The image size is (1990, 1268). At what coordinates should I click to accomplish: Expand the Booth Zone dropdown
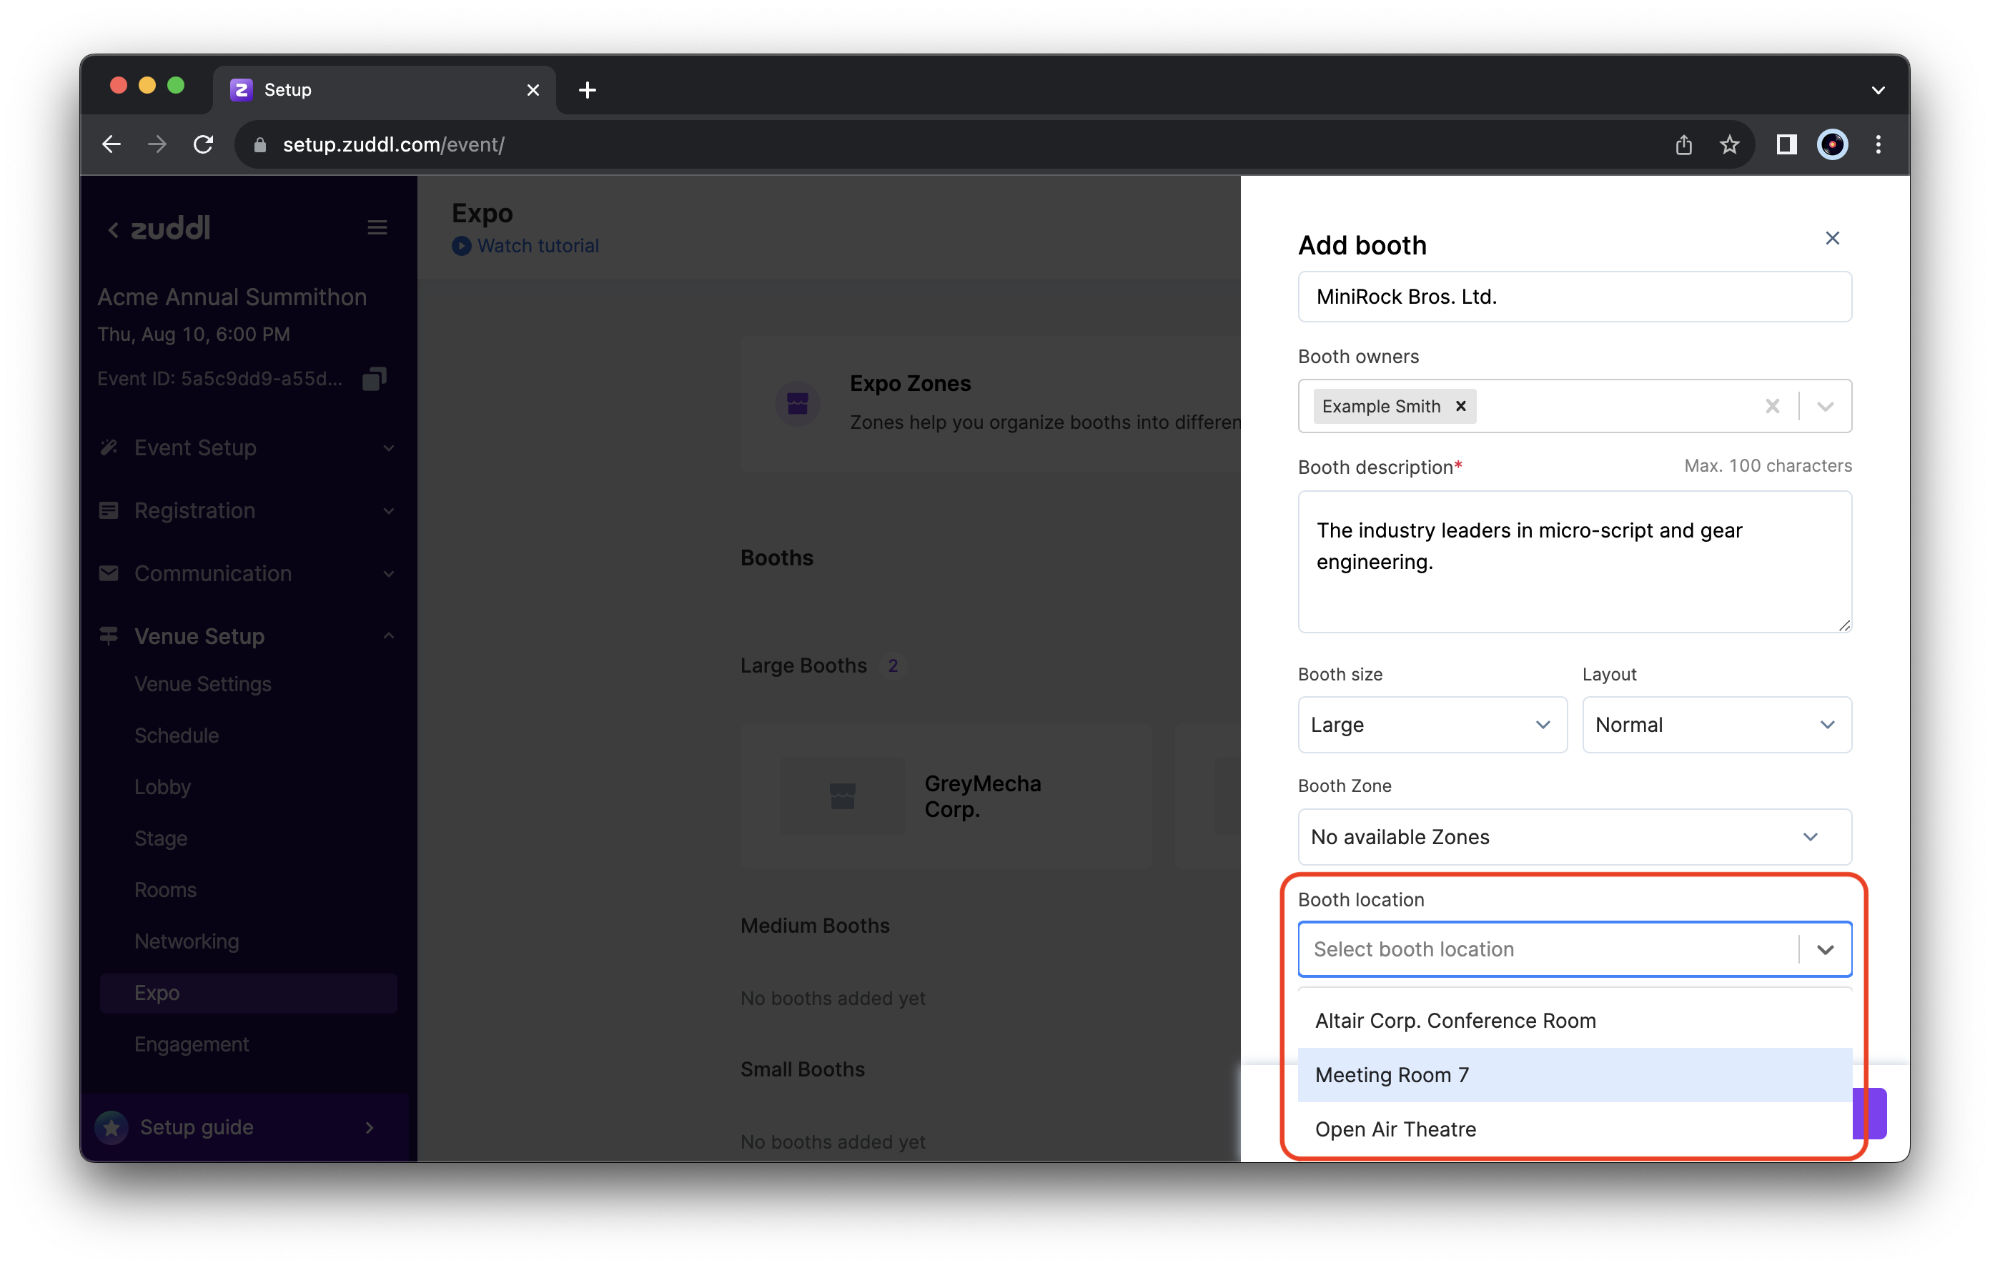[x=1573, y=836]
